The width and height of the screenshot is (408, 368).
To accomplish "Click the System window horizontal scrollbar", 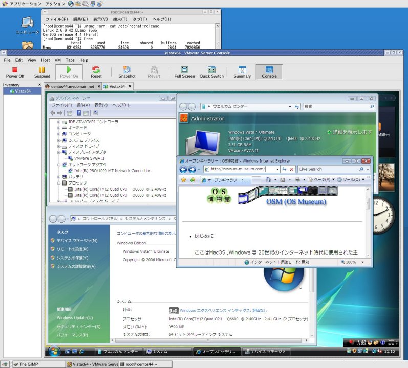I will coord(208,340).
